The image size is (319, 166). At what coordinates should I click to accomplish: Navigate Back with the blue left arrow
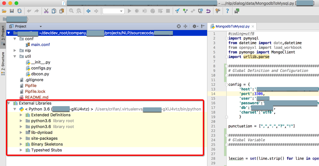coord(88,11)
